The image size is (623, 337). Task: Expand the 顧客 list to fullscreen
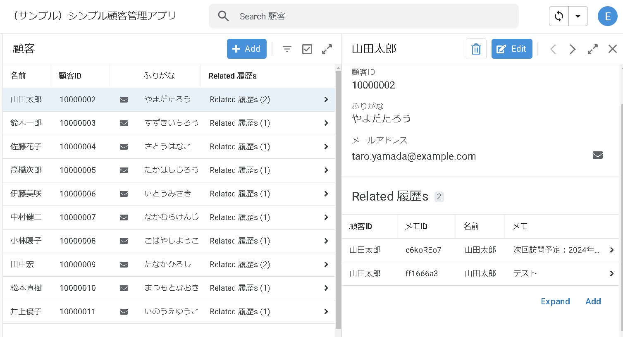point(327,48)
